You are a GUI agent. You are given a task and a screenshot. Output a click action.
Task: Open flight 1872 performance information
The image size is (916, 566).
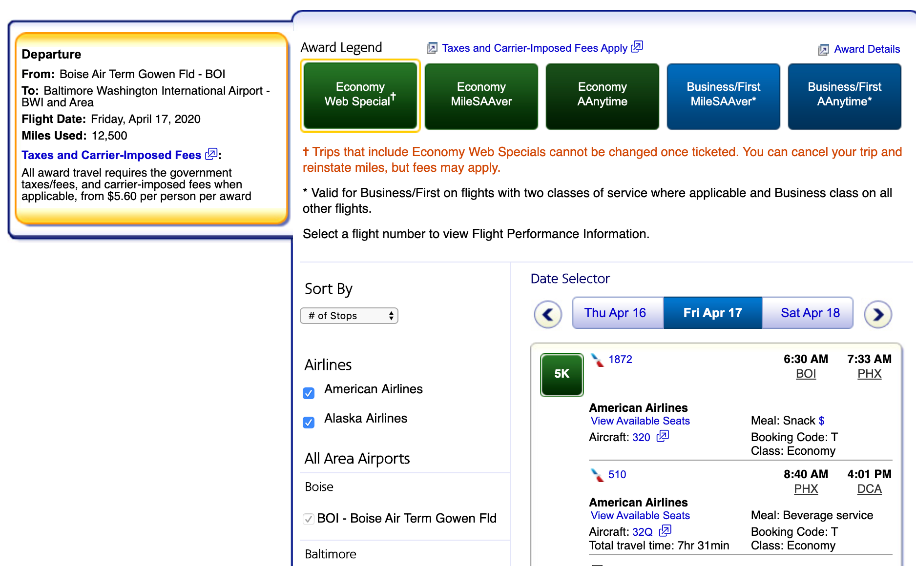tap(620, 360)
